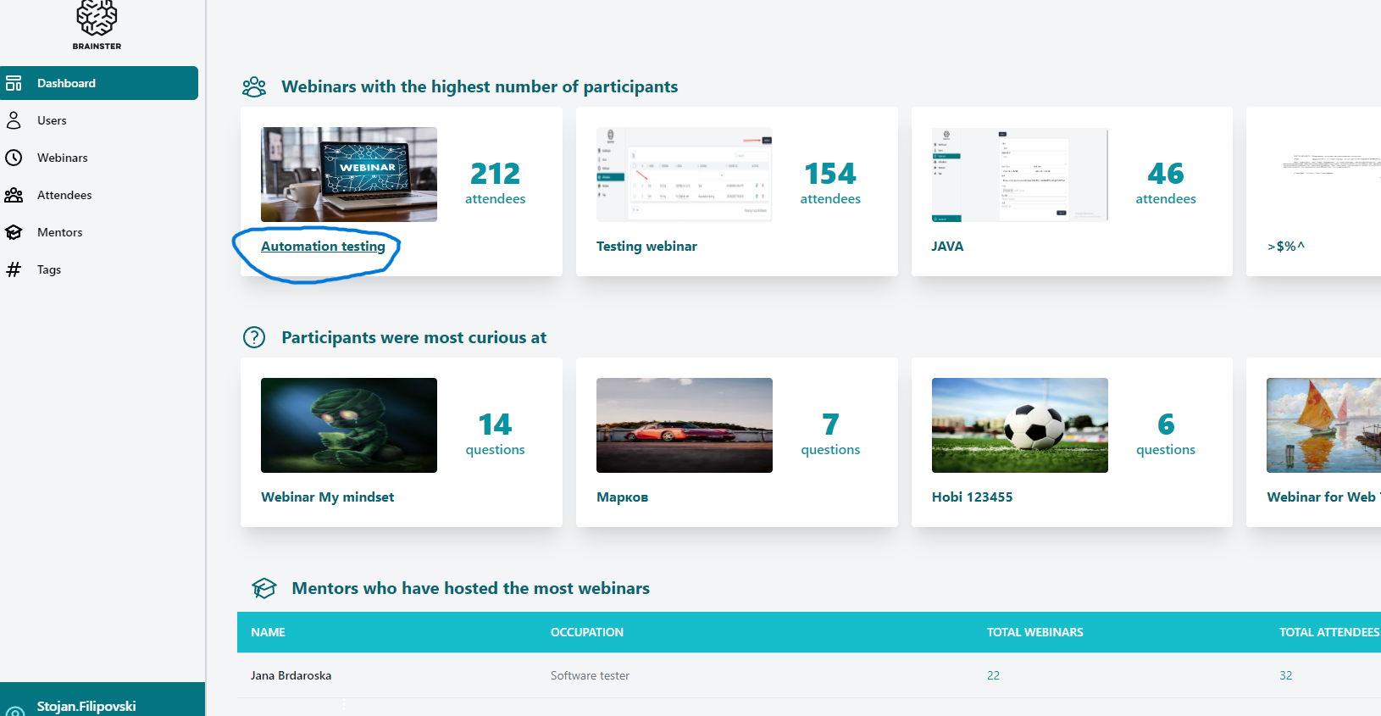Viewport: 1381px width, 716px height.
Task: Select Jana Brdaroska in mentors table
Action: point(291,675)
